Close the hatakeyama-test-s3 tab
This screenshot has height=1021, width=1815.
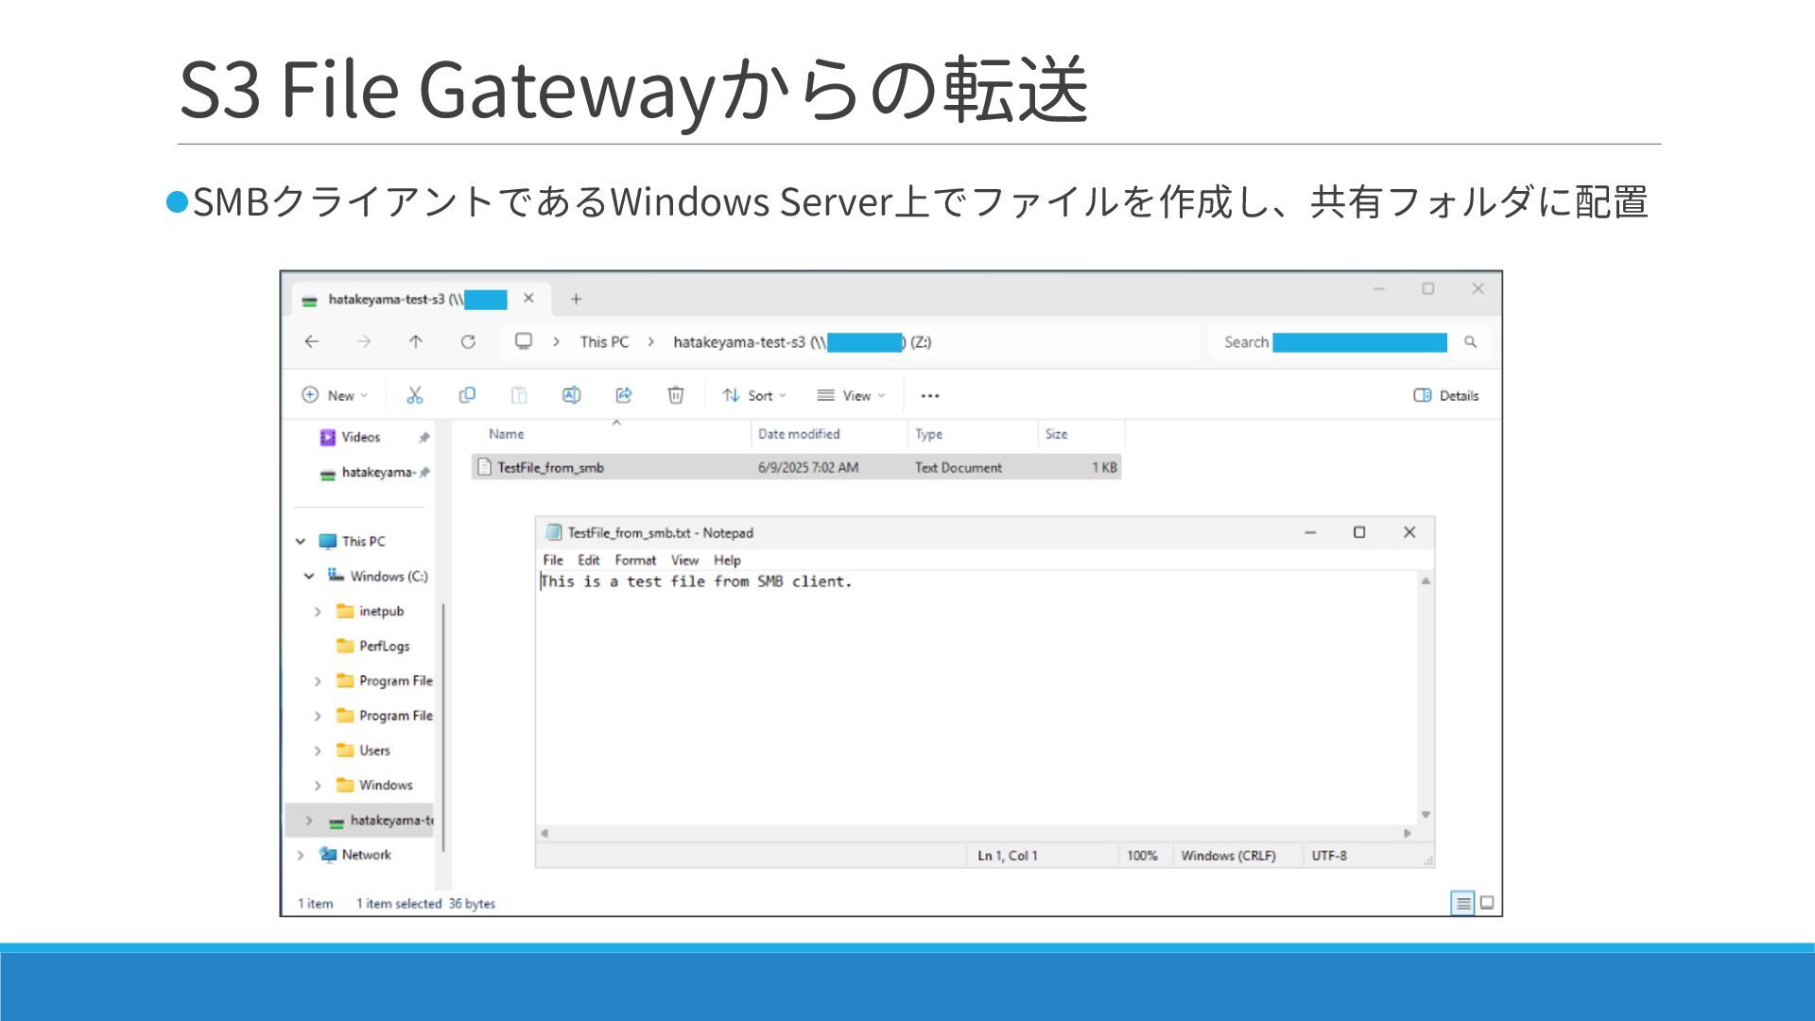(x=528, y=298)
